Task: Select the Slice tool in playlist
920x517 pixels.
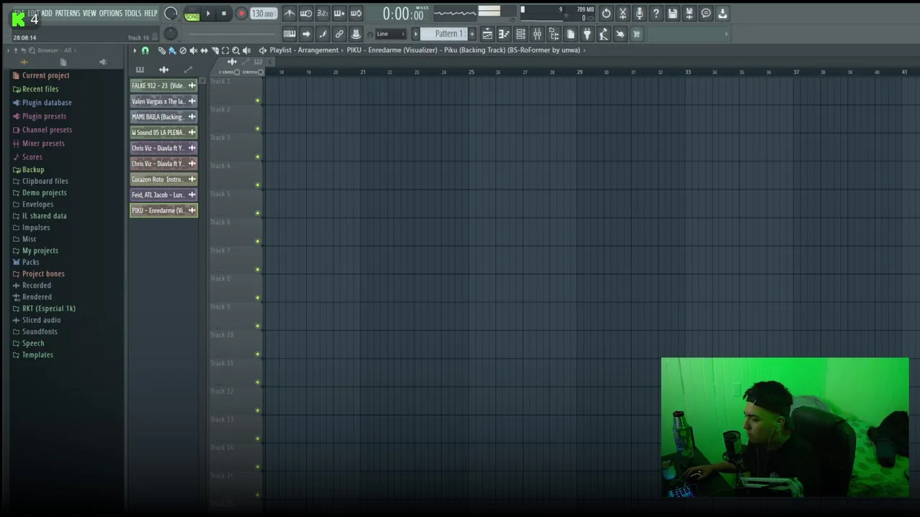Action: [x=214, y=50]
